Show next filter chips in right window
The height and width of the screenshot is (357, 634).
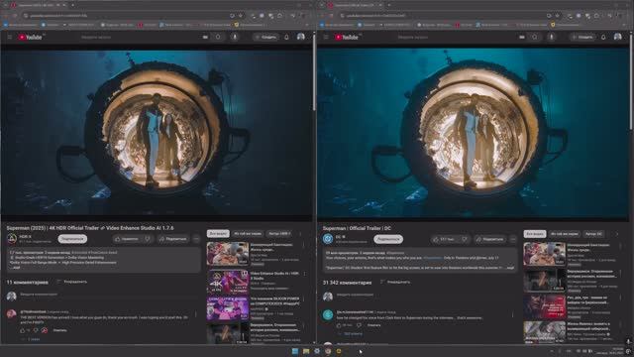616,234
